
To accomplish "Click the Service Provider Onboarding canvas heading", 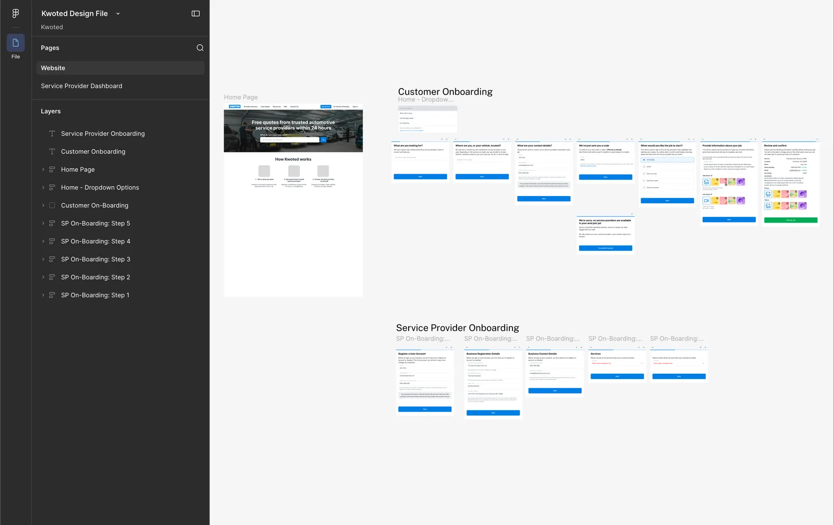I will pyautogui.click(x=458, y=328).
